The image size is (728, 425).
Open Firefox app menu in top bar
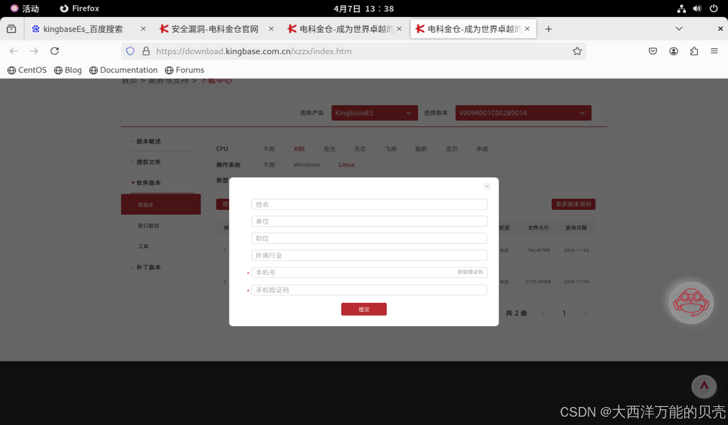tap(79, 8)
